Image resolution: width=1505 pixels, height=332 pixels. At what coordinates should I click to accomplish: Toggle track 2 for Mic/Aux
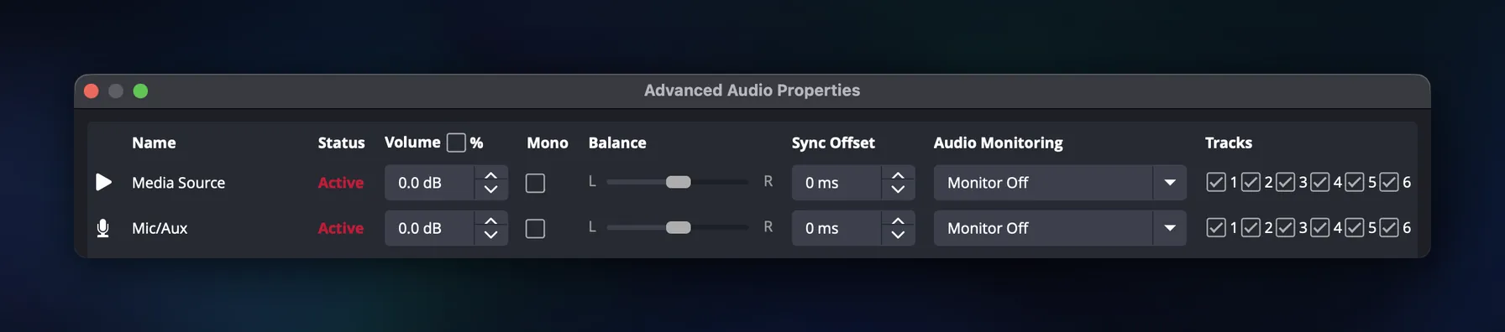coord(1251,227)
